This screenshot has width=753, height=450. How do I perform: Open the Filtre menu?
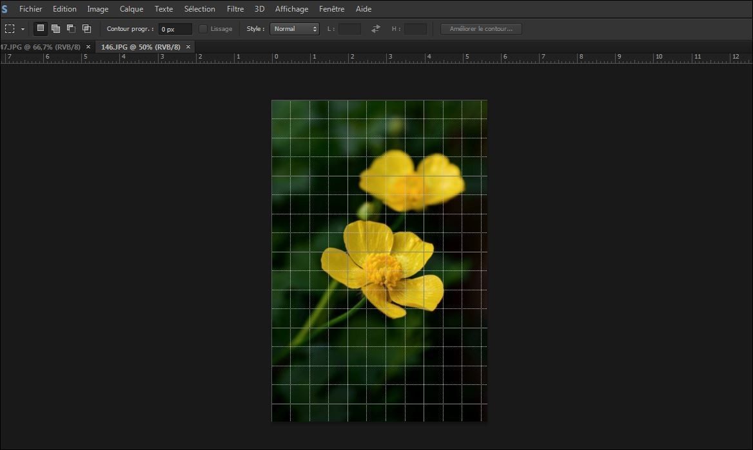point(235,9)
